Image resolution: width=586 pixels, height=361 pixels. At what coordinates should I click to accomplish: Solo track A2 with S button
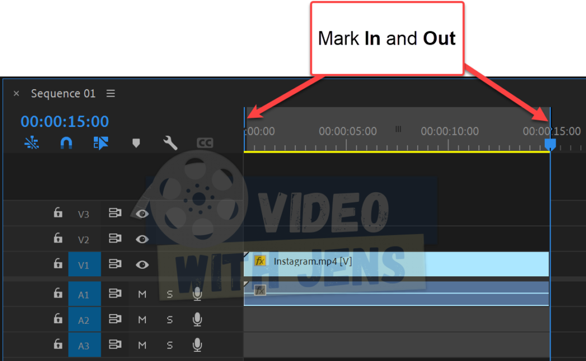(169, 320)
